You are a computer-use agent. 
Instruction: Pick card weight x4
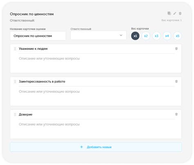coord(167,36)
